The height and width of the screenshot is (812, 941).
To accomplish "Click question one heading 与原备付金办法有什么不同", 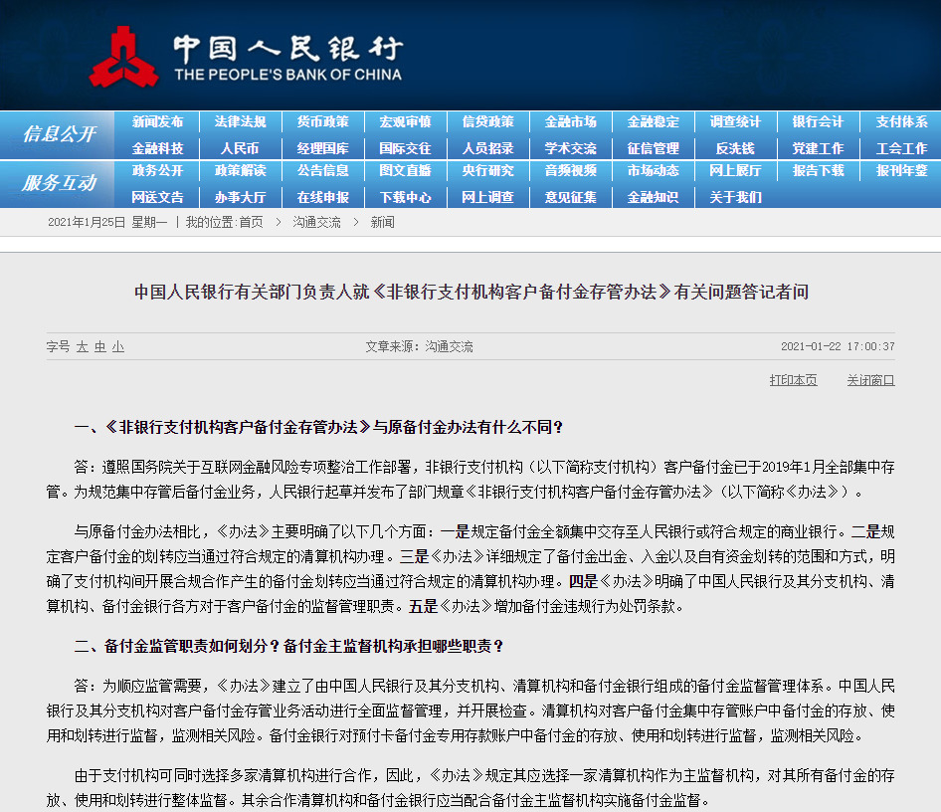I will pos(318,427).
